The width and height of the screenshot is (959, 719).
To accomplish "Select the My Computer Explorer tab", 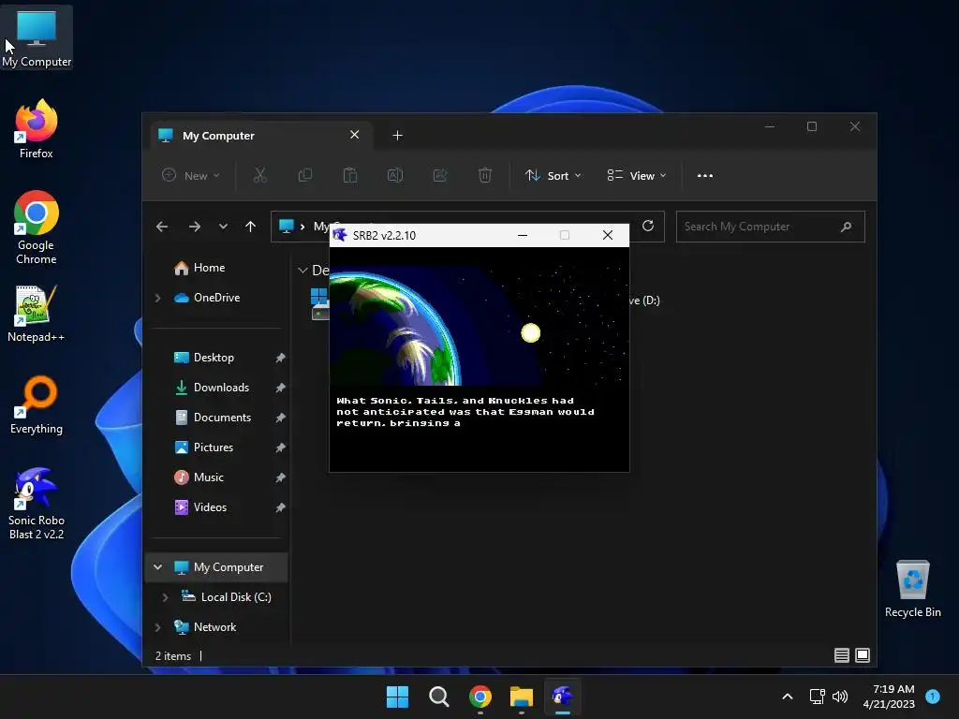I will point(260,135).
